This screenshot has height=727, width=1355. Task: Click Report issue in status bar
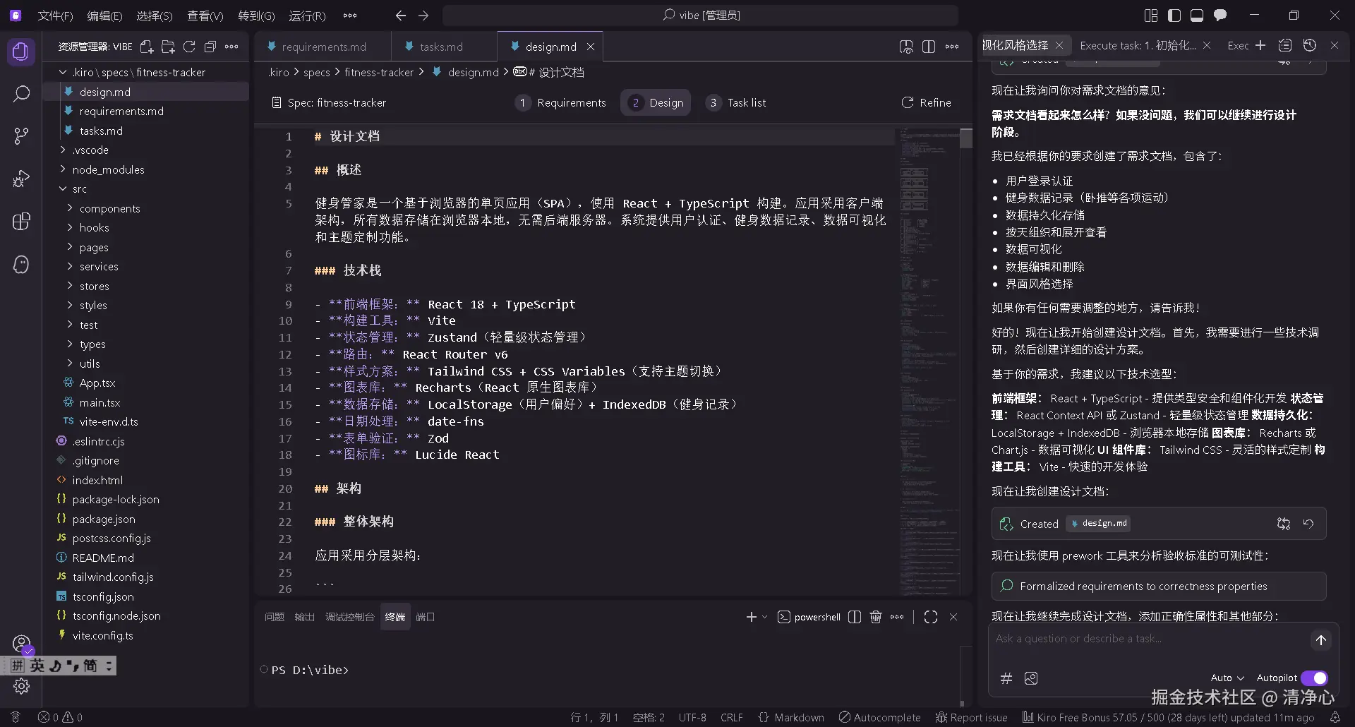coord(972,717)
